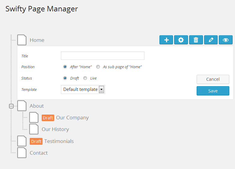This screenshot has height=169, width=235.
Task: Delete the Home page using the trash icon
Action: click(196, 40)
